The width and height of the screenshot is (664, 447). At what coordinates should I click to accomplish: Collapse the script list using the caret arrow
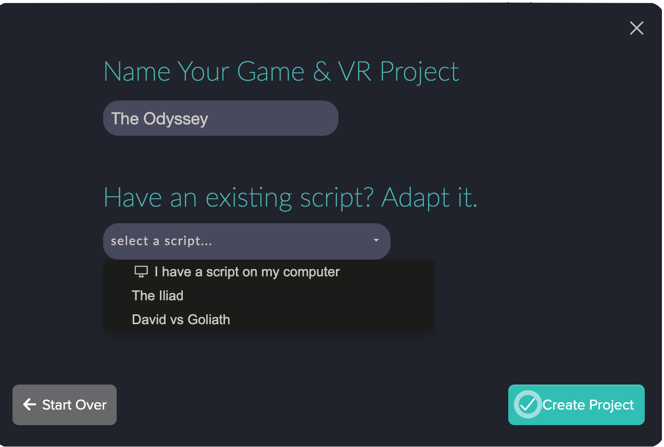coord(376,240)
